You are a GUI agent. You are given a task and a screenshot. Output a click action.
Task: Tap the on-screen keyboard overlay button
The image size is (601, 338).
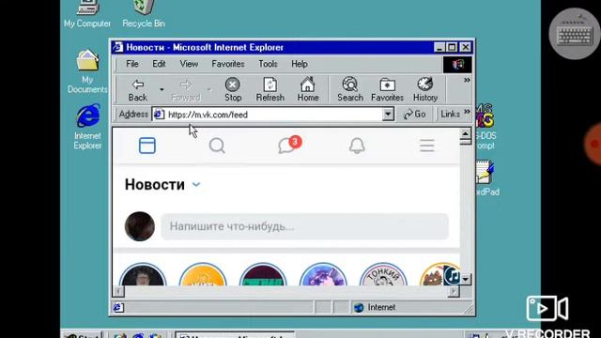[574, 34]
